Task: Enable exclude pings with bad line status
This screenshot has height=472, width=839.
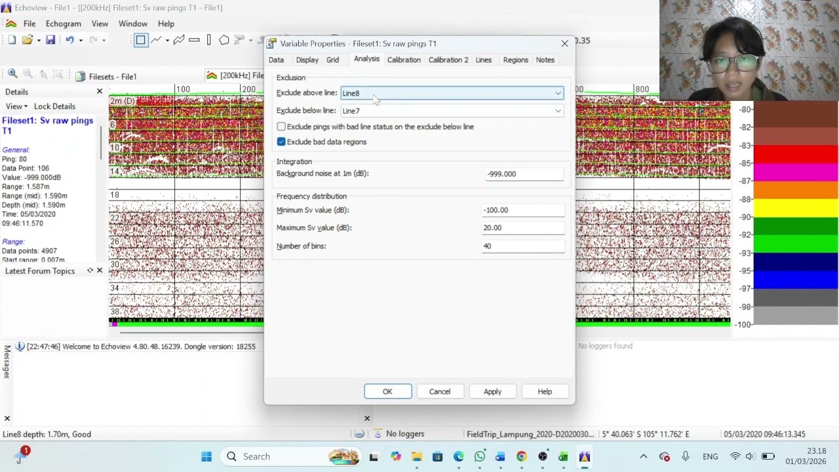Action: point(281,127)
